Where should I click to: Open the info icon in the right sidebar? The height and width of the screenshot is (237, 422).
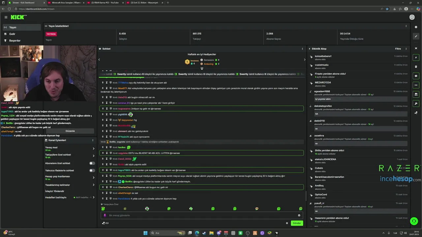(416, 27)
